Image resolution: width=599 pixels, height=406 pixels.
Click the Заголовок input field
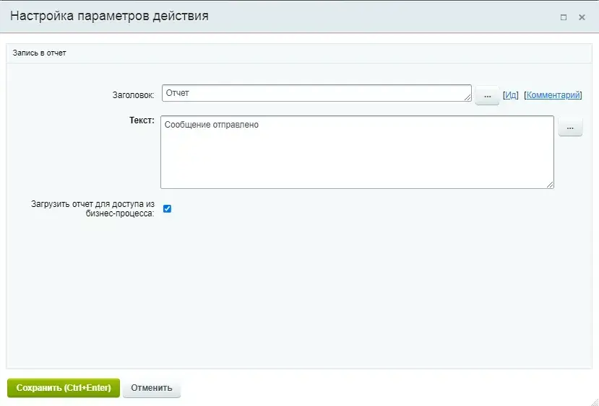click(x=316, y=93)
